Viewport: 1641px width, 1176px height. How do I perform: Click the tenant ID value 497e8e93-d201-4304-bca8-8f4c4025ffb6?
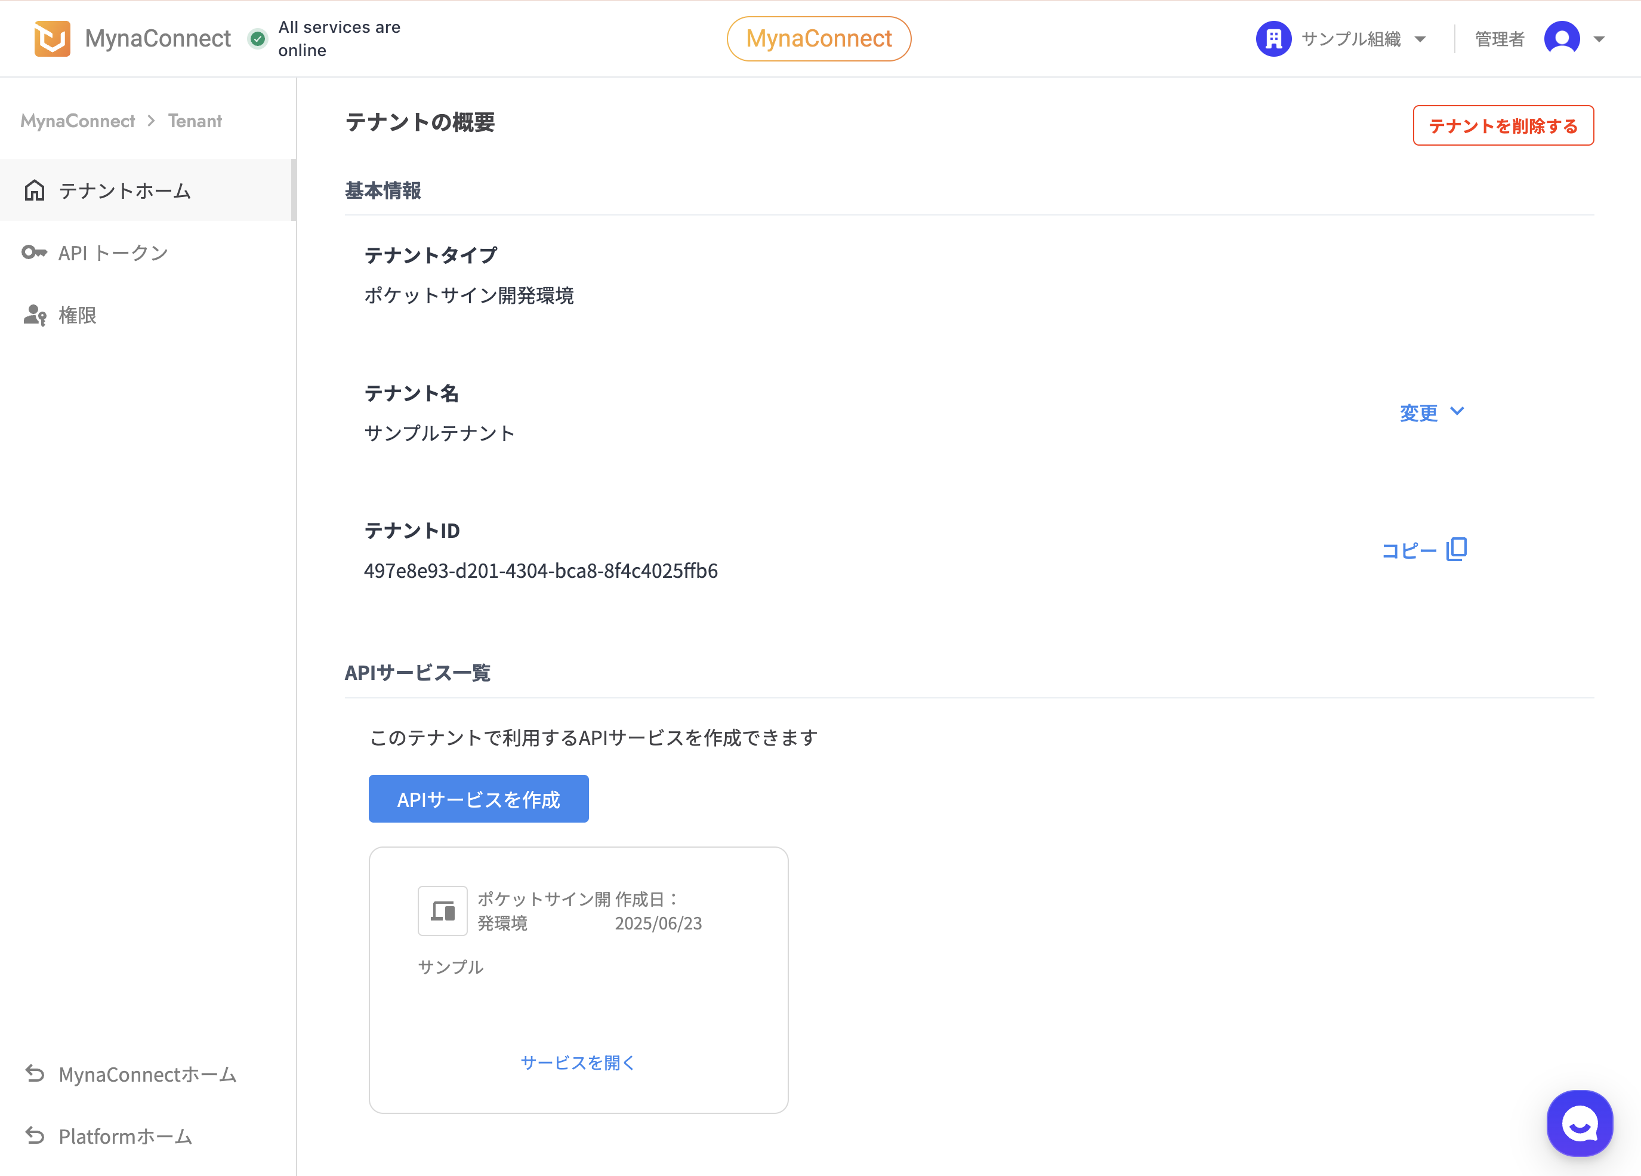tap(541, 571)
